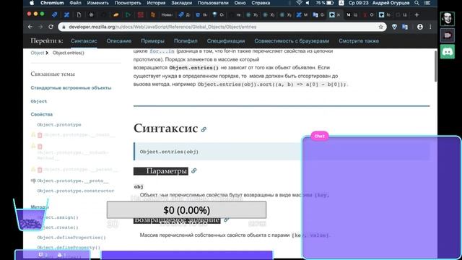Image resolution: width=462 pixels, height=260 pixels.
Task: Open Spotlight search in the menu bar
Action: 417,3
